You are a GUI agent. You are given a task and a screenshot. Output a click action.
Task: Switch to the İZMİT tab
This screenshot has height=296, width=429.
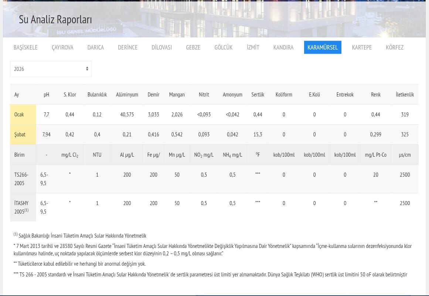(253, 47)
